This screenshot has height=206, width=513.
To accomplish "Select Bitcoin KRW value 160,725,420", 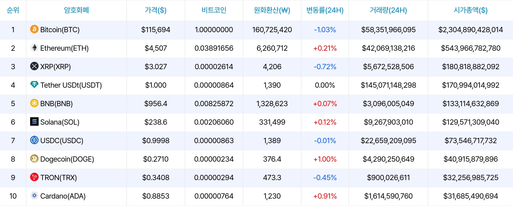I will pyautogui.click(x=272, y=30).
